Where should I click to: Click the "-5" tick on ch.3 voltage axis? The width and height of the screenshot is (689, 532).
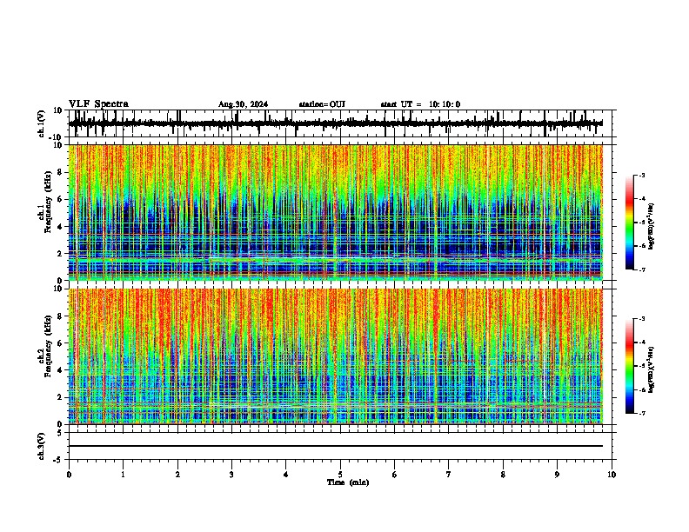click(x=58, y=460)
